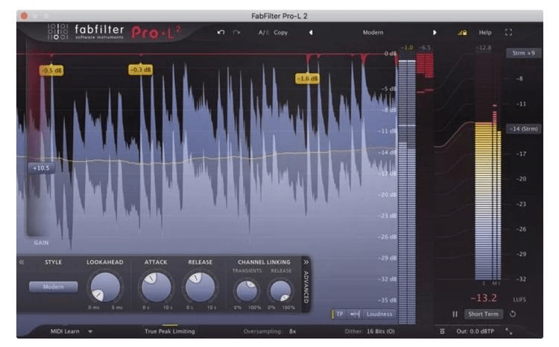Click the undo arrow icon

(x=221, y=33)
